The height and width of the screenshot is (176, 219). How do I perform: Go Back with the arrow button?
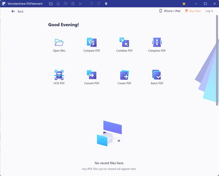pos(17,11)
